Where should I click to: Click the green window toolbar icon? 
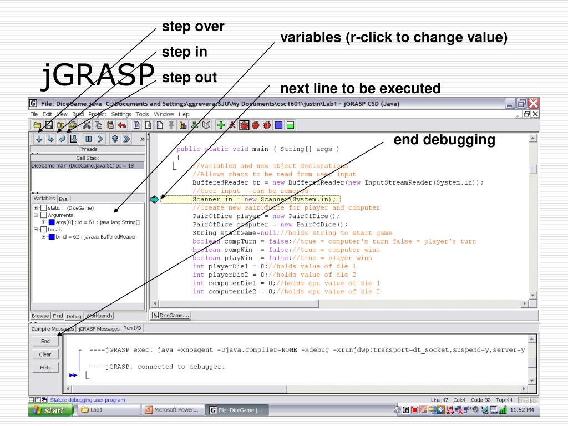[290, 125]
